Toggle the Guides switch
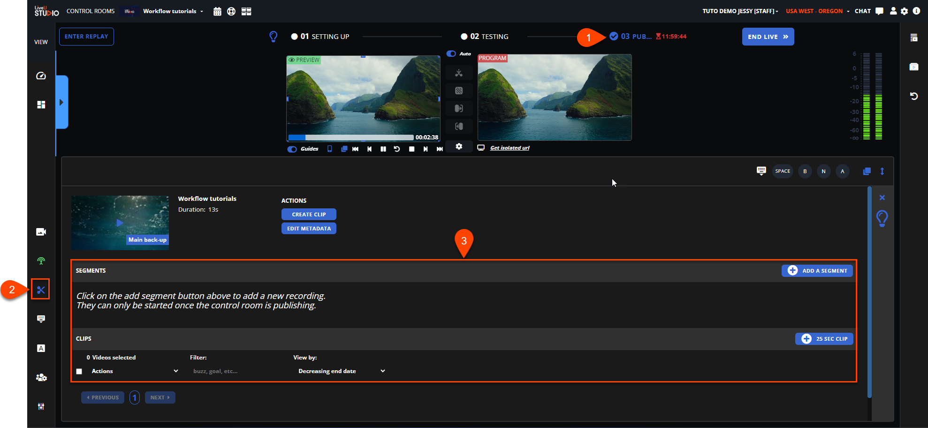928x428 pixels. [x=292, y=149]
